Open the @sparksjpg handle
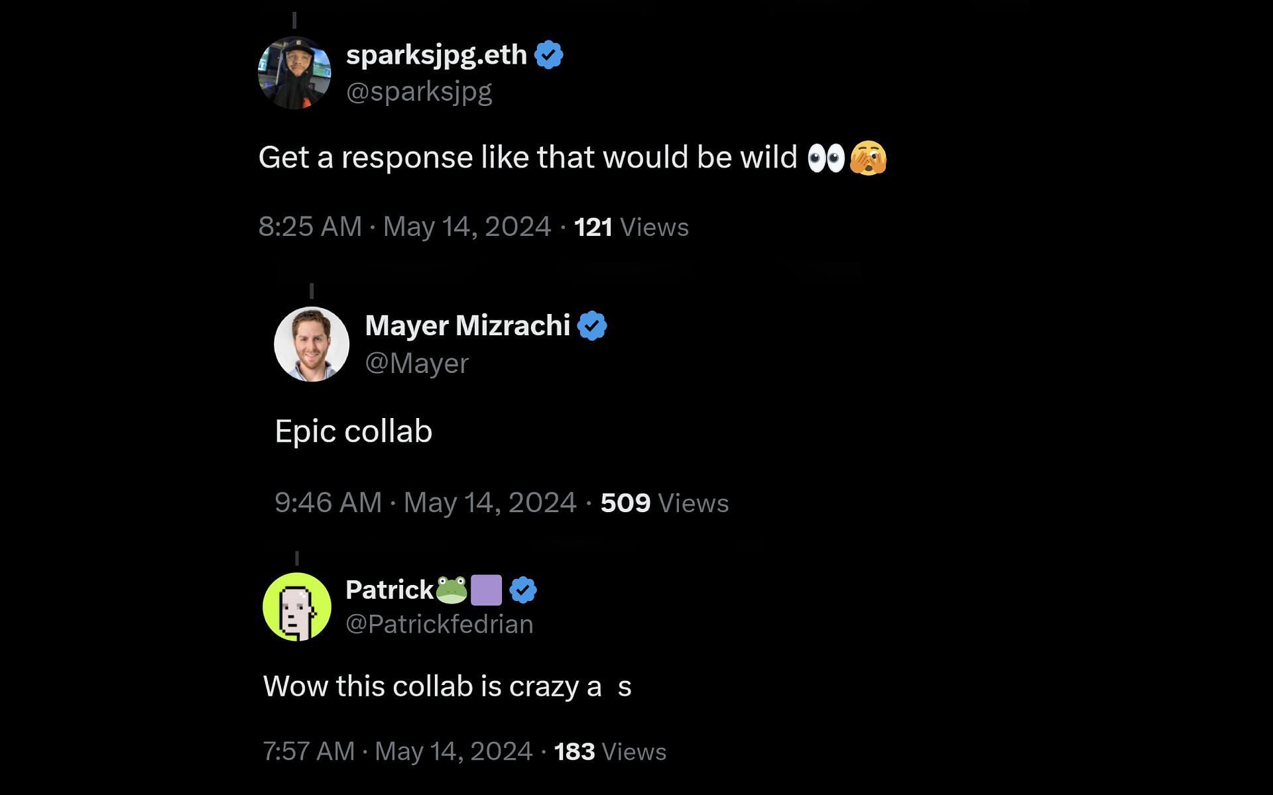The image size is (1273, 795). point(419,91)
